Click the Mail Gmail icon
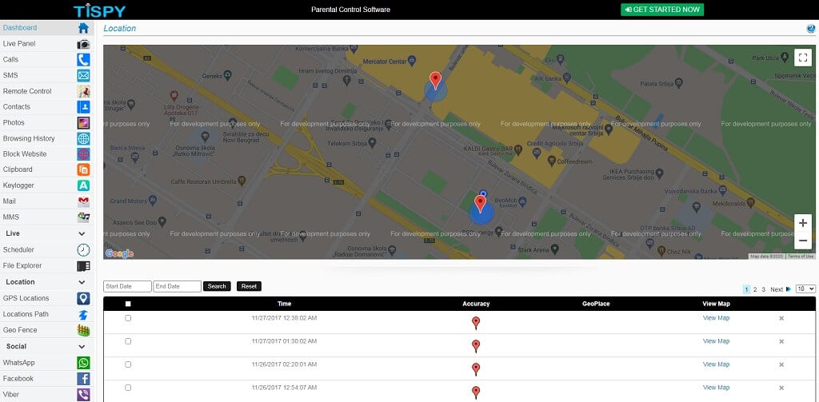819x402 pixels. [83, 201]
